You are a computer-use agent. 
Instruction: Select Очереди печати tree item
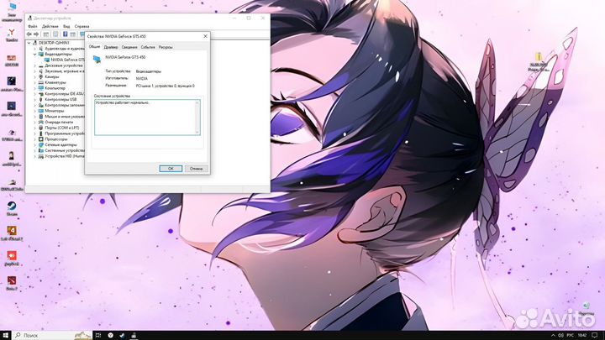tap(59, 122)
